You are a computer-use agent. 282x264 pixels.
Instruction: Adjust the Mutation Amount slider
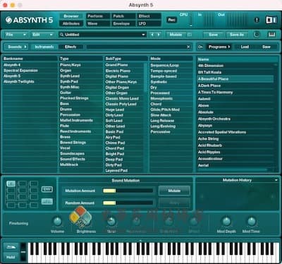pyautogui.click(x=128, y=191)
